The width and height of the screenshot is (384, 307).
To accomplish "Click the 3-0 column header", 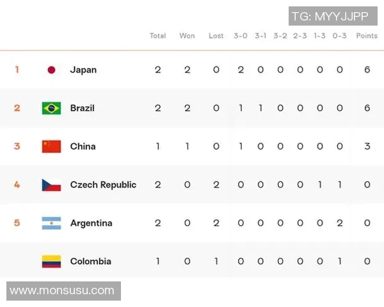I will click(241, 36).
